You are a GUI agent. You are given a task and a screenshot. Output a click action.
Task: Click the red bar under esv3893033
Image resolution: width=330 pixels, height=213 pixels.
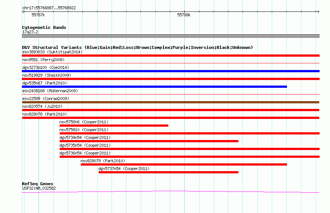point(171,56)
